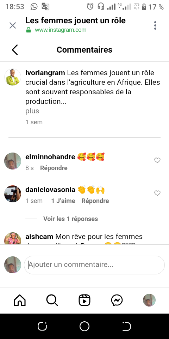Image resolution: width=169 pixels, height=339 pixels.
Task: Expand caption with the 'plus' link
Action: [x=32, y=111]
